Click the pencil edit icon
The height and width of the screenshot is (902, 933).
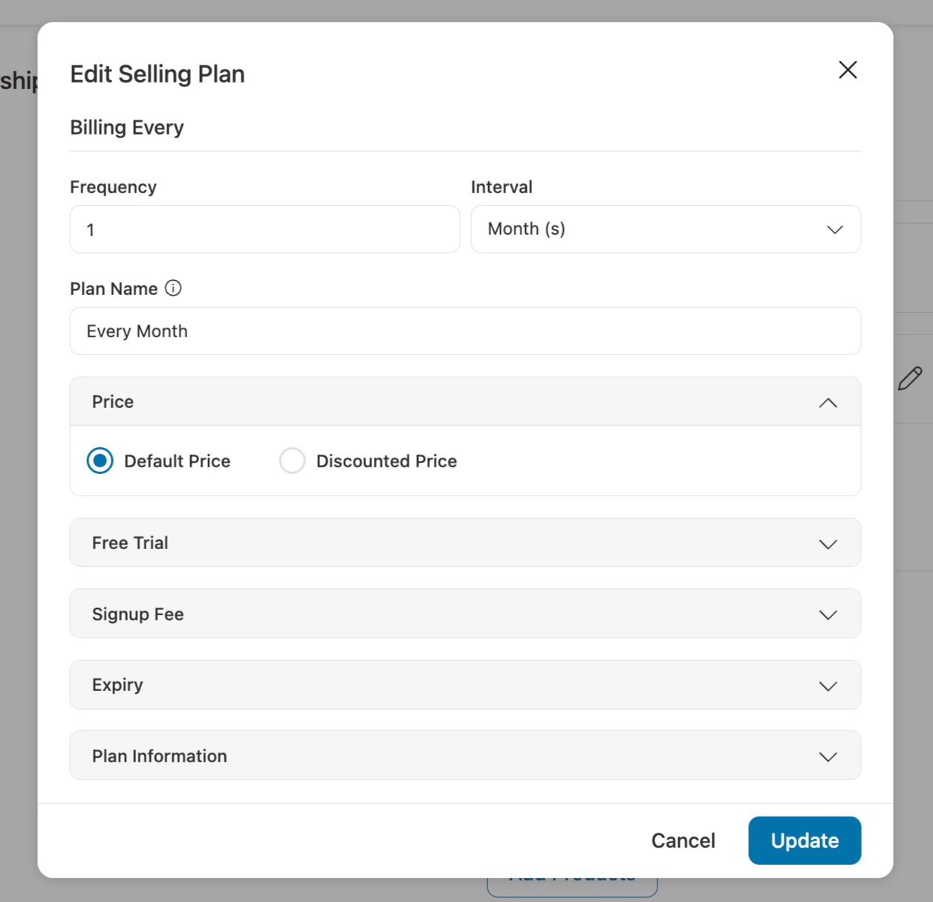[x=911, y=379]
